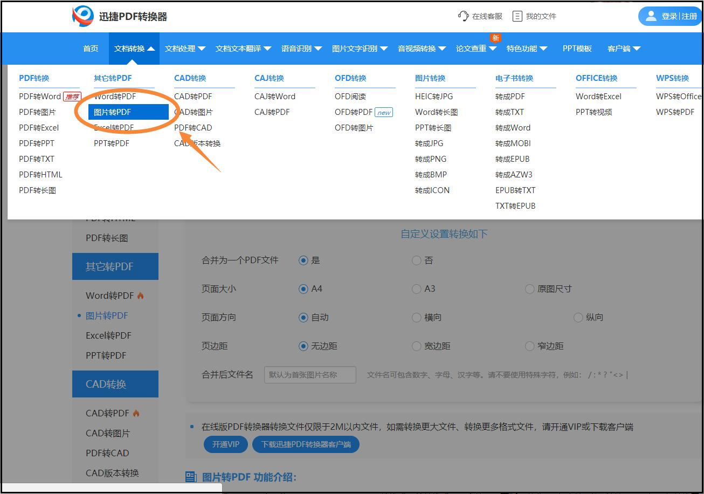Click the 新 badge above 论文查重
The height and width of the screenshot is (494, 704).
pyautogui.click(x=495, y=37)
